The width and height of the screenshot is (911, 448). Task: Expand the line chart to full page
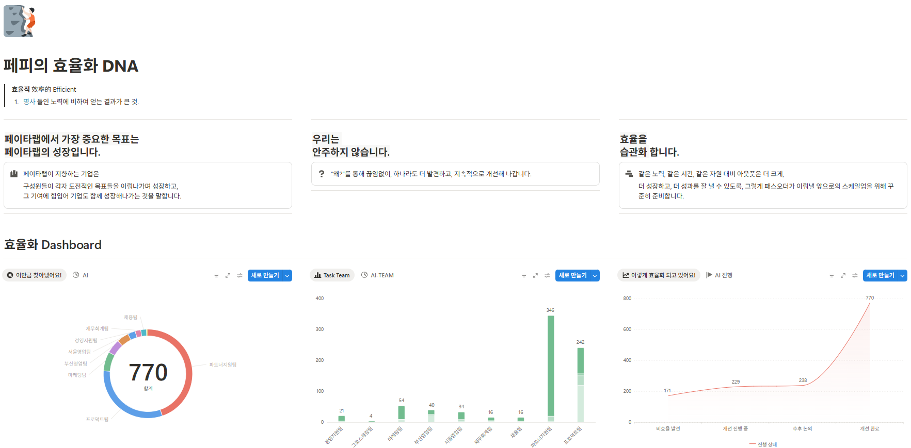tap(843, 276)
